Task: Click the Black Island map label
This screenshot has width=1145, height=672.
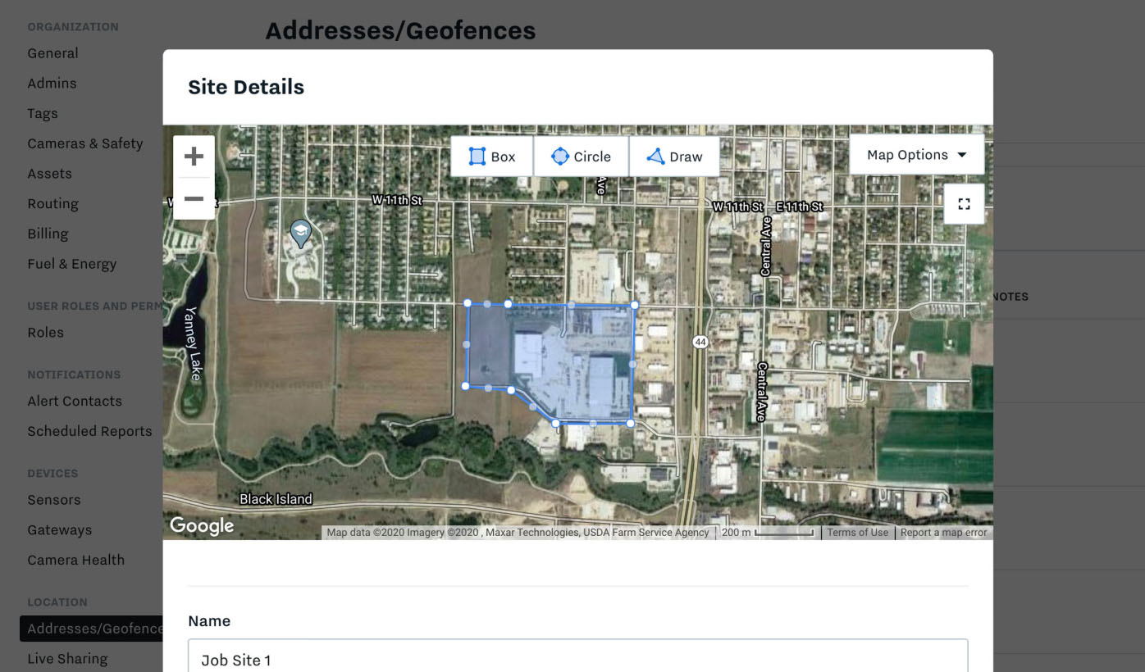Action: [x=276, y=499]
